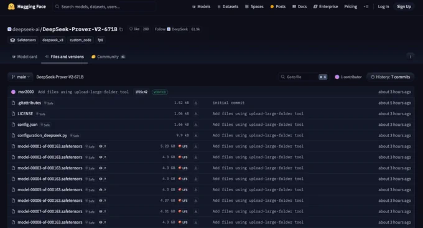Click the Safe badge on model-00008 row
This screenshot has width=423, height=228.
point(90,222)
